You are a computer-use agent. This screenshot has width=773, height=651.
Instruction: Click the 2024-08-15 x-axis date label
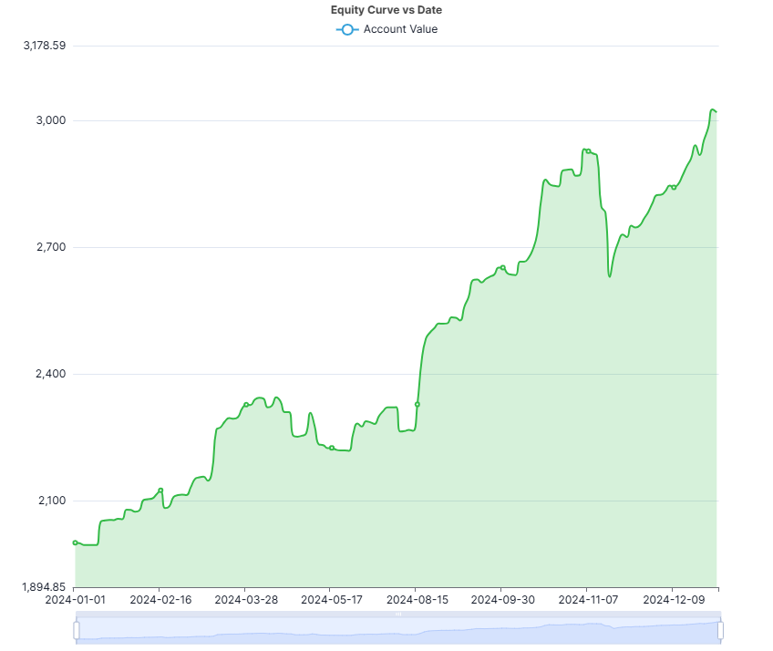(x=416, y=600)
